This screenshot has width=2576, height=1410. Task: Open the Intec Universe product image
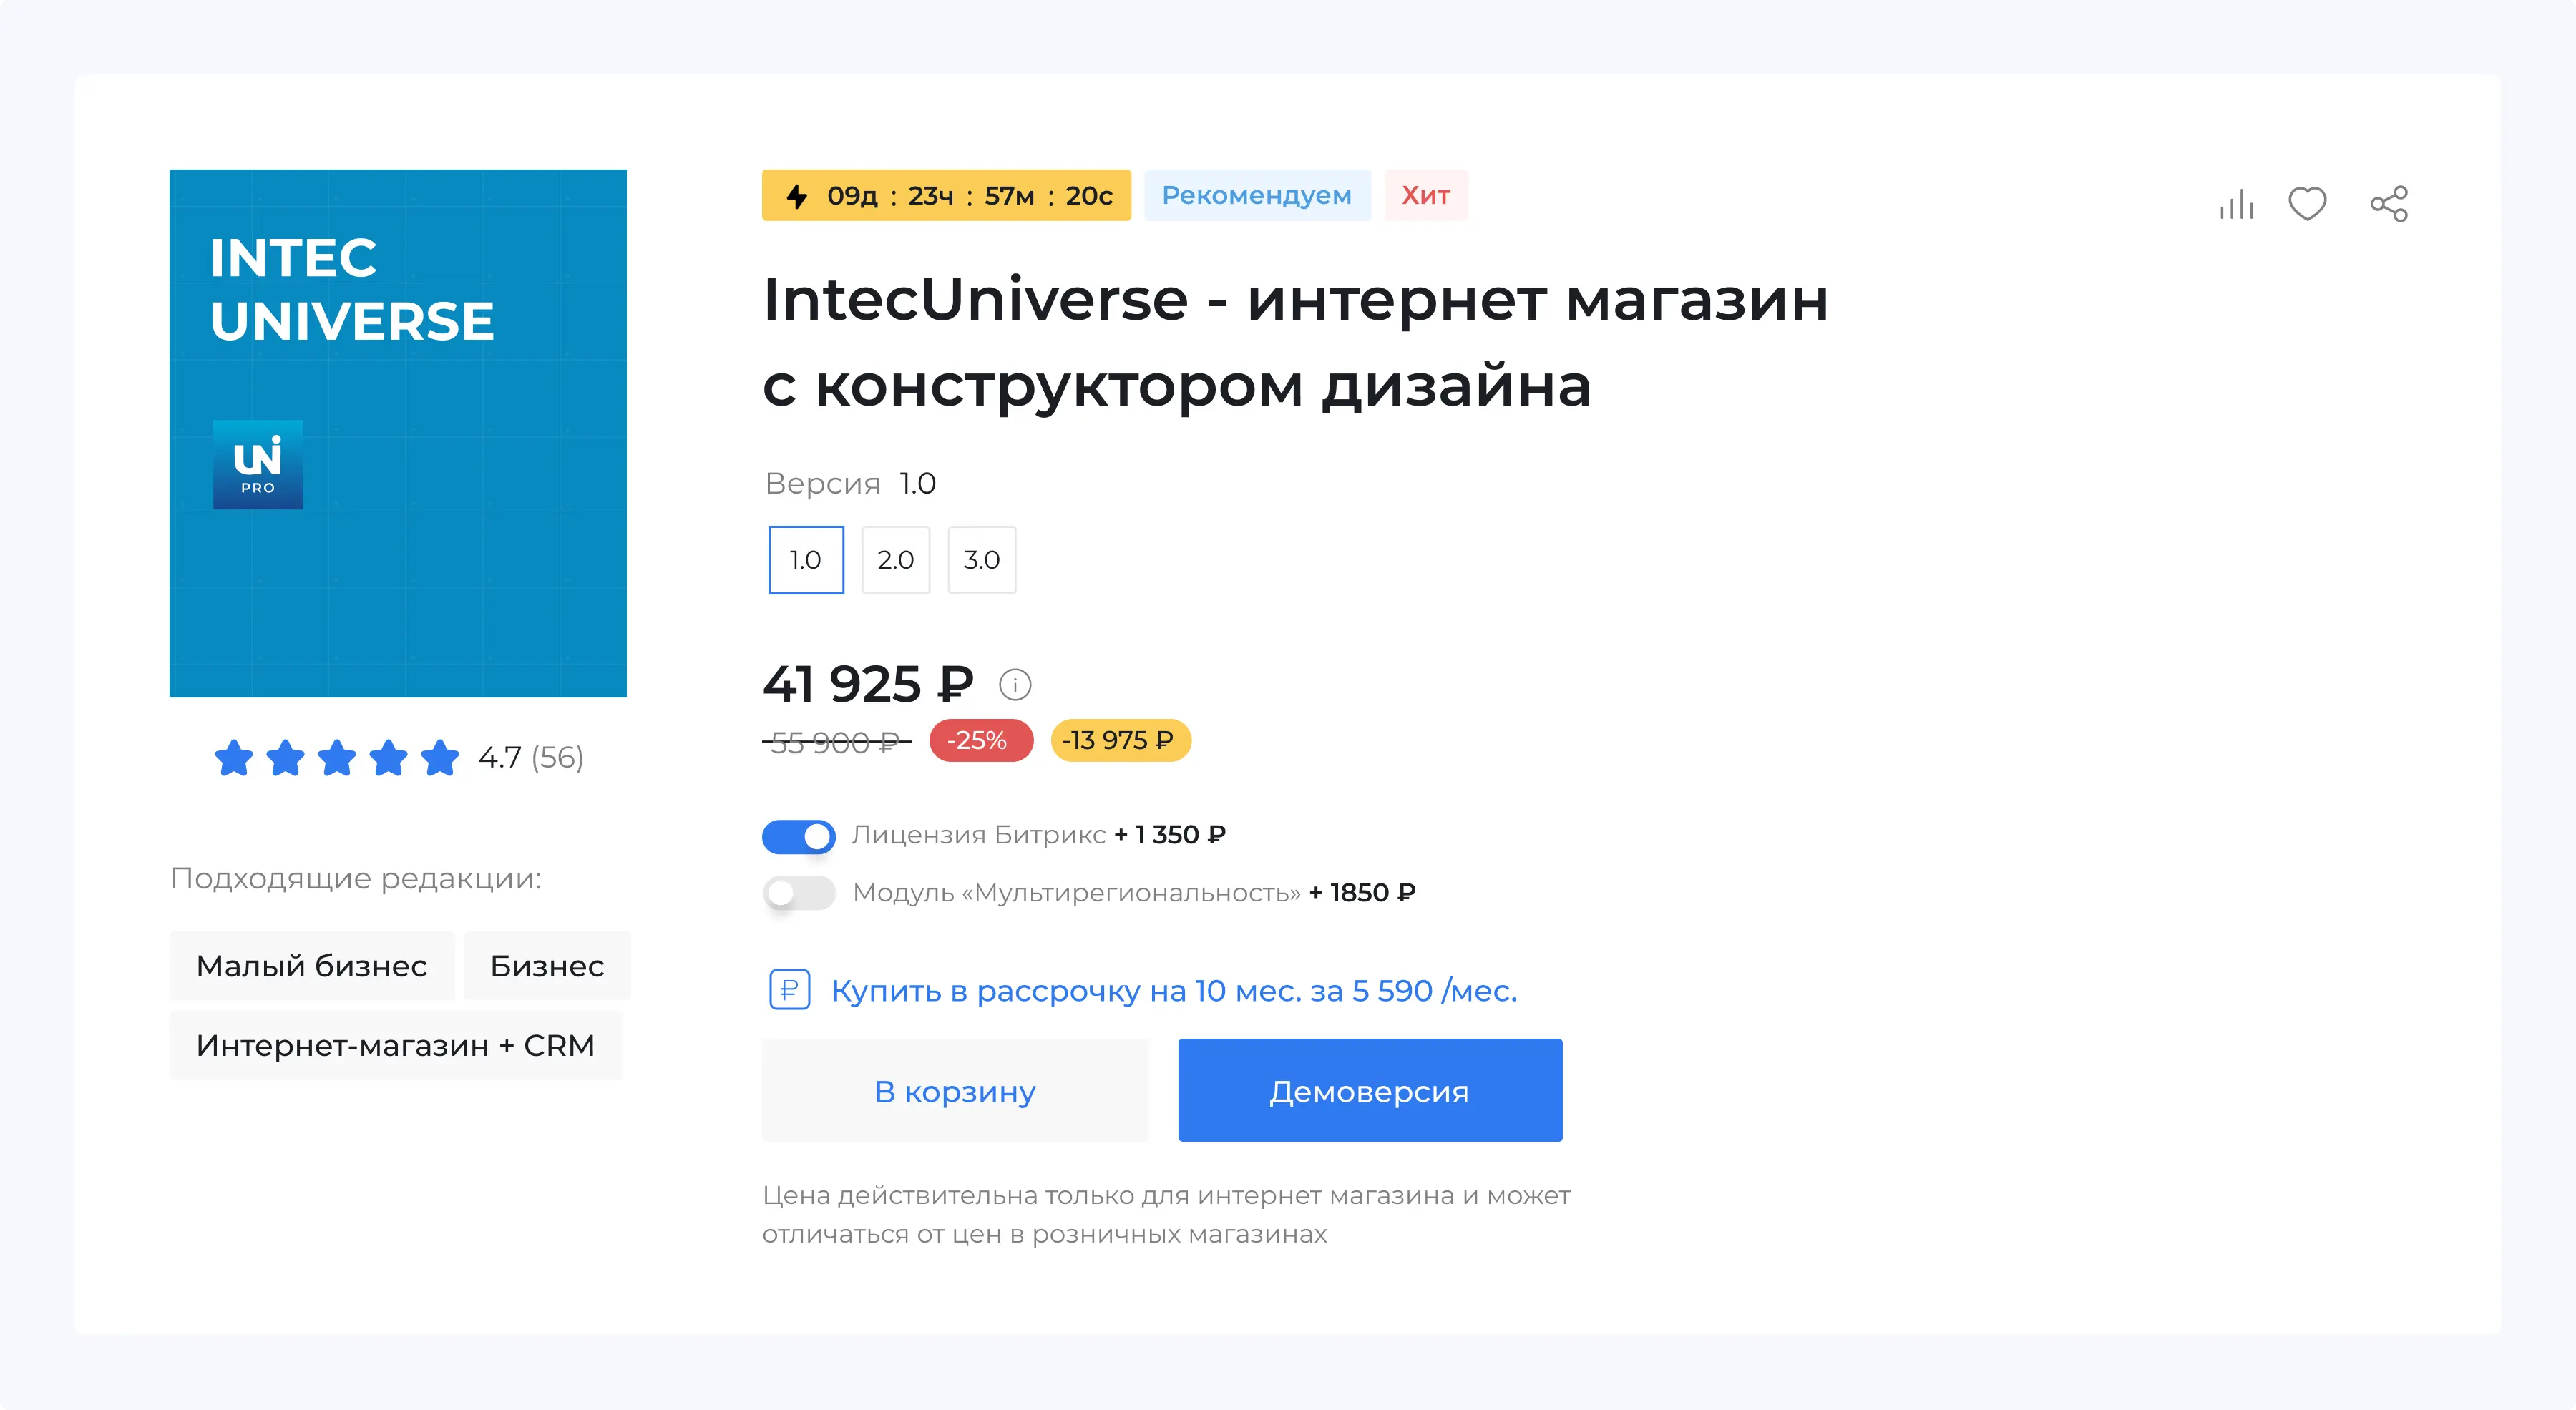pos(398,433)
